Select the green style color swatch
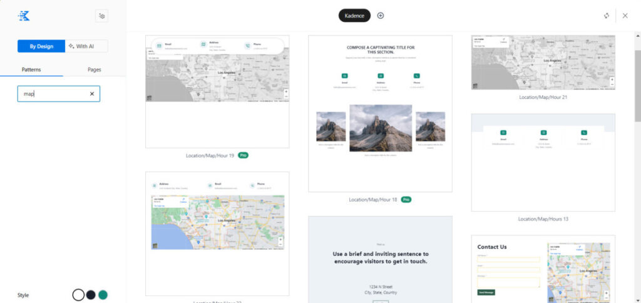The height and width of the screenshot is (303, 641). (x=103, y=295)
